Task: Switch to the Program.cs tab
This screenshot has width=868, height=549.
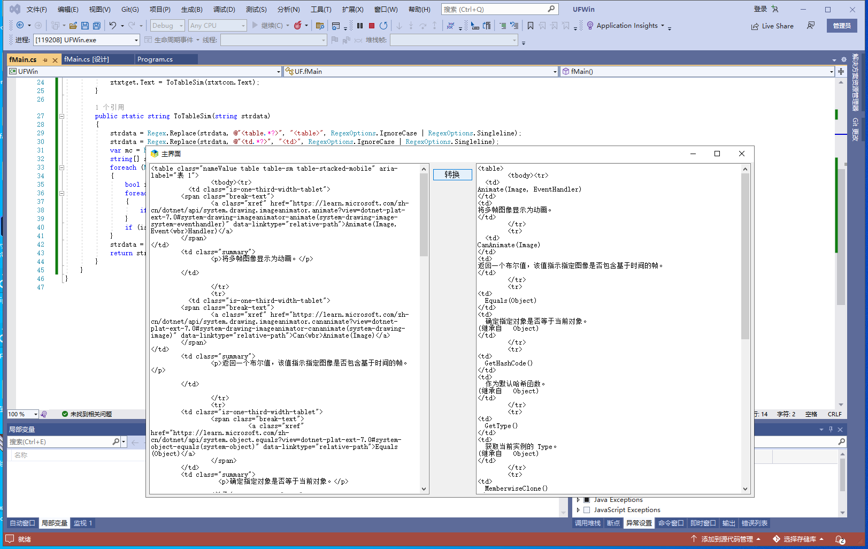Action: click(x=155, y=59)
